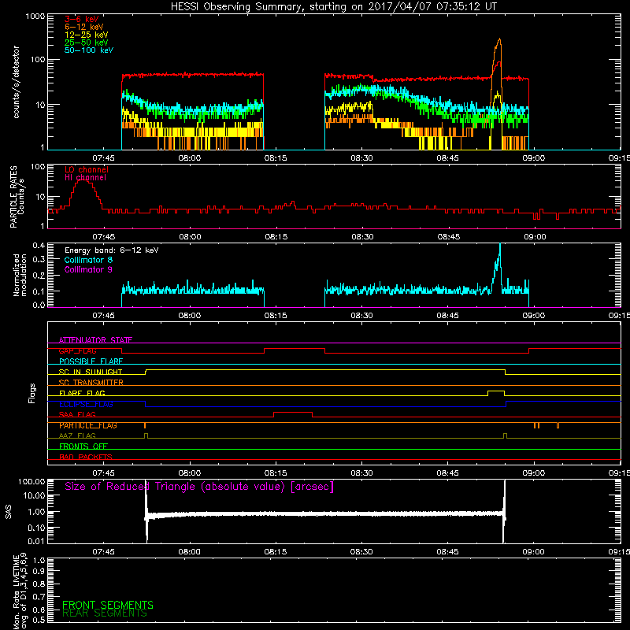This screenshot has height=630, width=630.
Task: Click the blue ECLIPSE_FLAG label
Action: click(x=86, y=404)
